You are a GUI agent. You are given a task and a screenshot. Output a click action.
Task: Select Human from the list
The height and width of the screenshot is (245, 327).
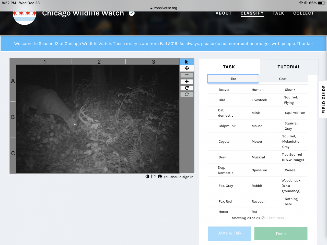258,90
